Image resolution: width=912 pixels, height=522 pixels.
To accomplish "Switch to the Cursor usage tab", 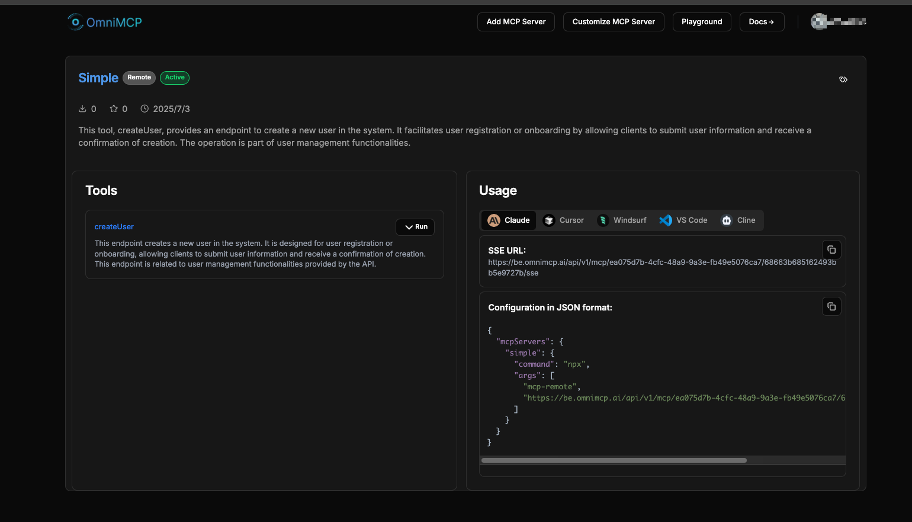I will click(x=563, y=220).
